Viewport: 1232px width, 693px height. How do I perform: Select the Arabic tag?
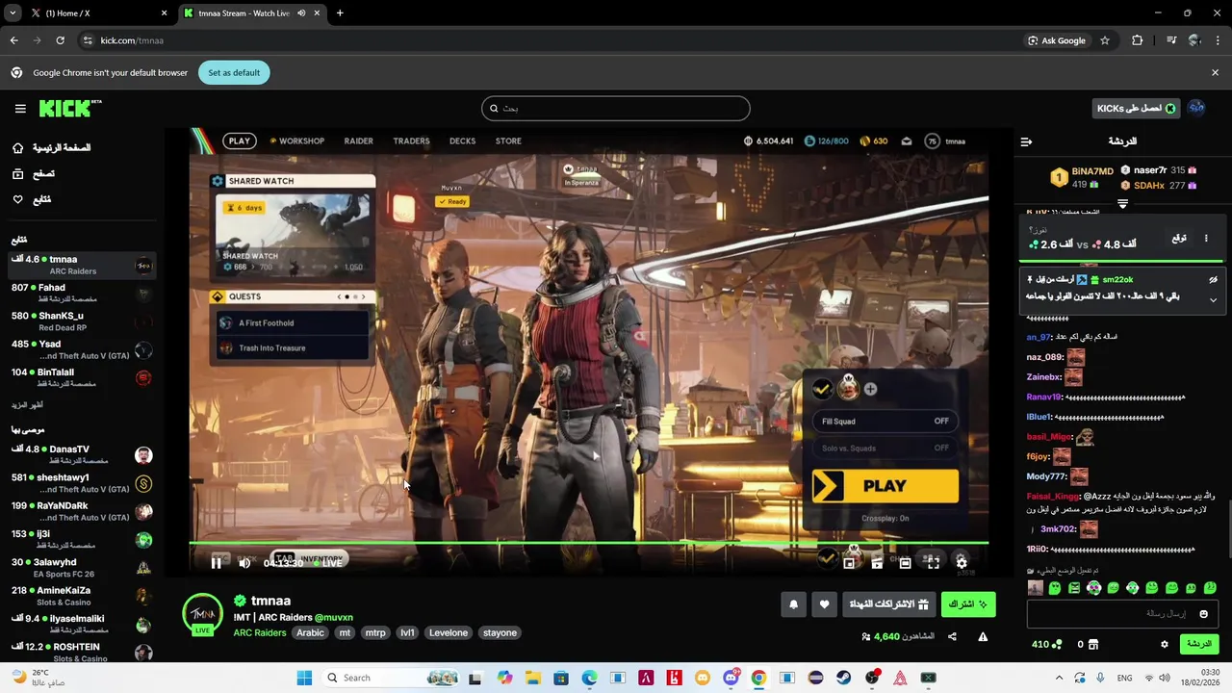(310, 632)
